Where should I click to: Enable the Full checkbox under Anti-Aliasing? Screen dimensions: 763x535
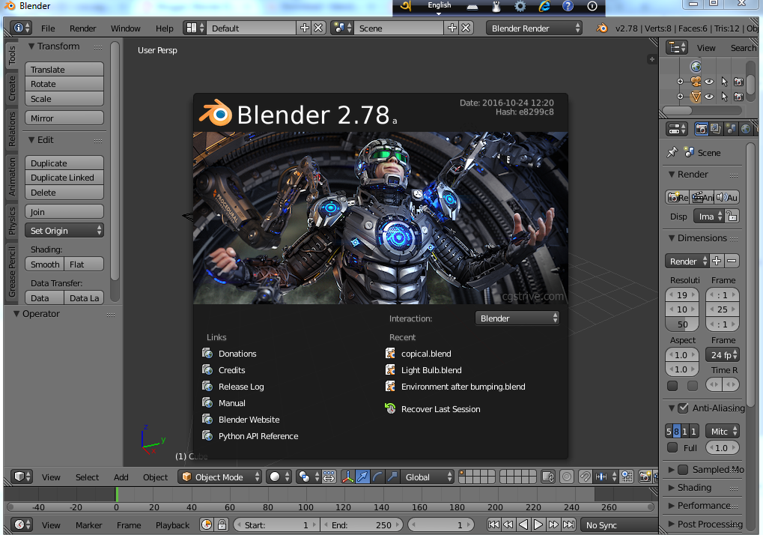[x=672, y=447]
